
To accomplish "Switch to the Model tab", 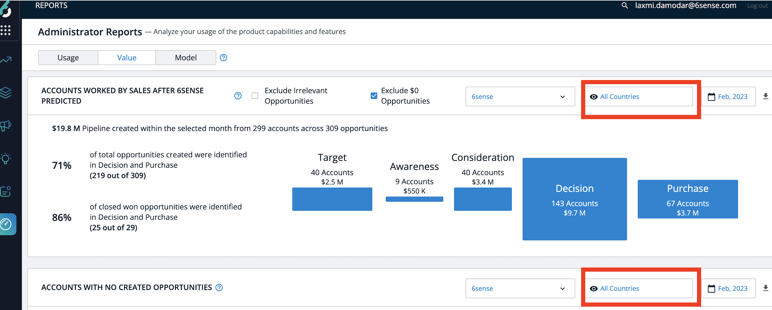I will [x=186, y=57].
